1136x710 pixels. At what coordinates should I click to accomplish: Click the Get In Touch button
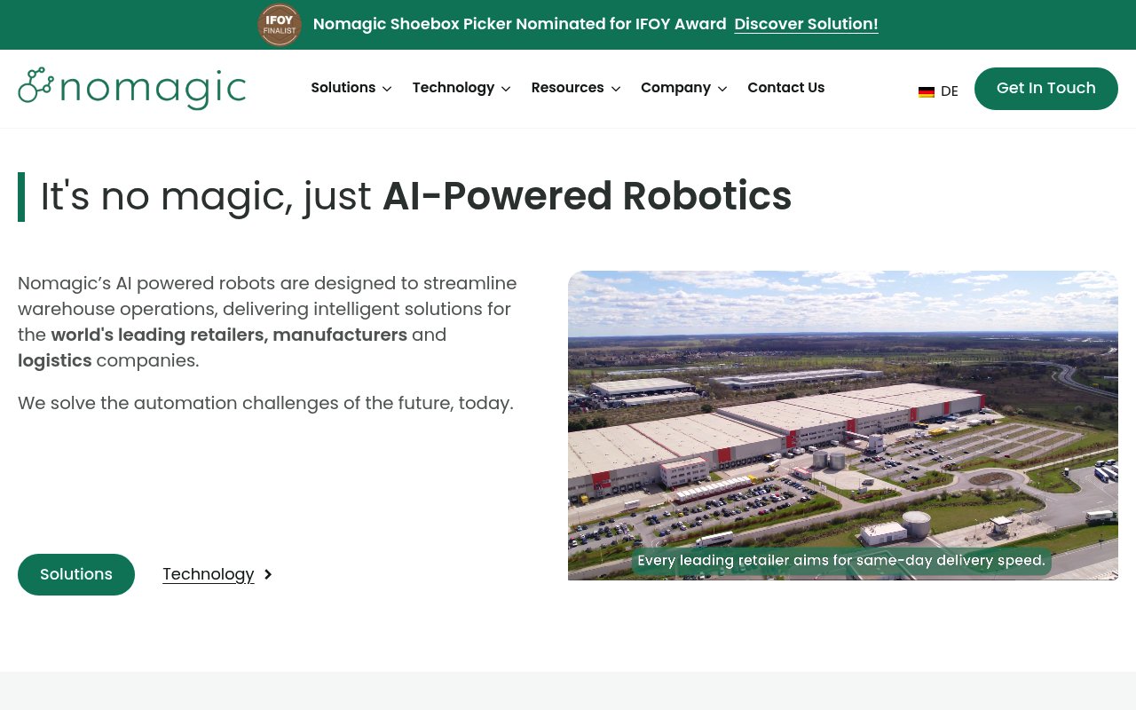[1046, 89]
